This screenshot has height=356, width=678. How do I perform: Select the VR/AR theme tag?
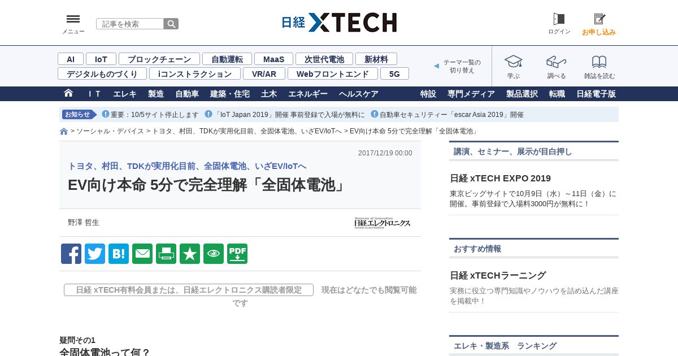tap(264, 73)
